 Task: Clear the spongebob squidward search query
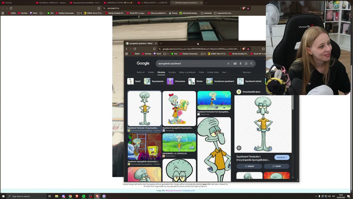tap(228, 64)
